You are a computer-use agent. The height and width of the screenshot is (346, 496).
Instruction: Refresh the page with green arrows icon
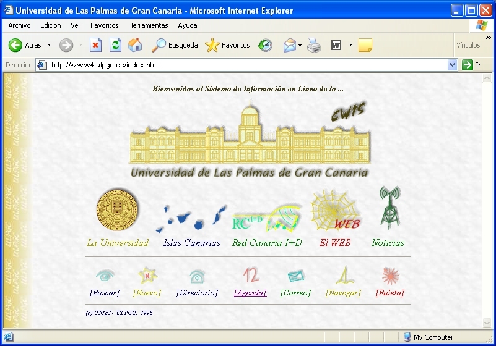point(115,45)
